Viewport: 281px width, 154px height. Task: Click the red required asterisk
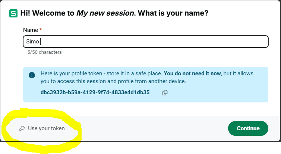pos(40,29)
